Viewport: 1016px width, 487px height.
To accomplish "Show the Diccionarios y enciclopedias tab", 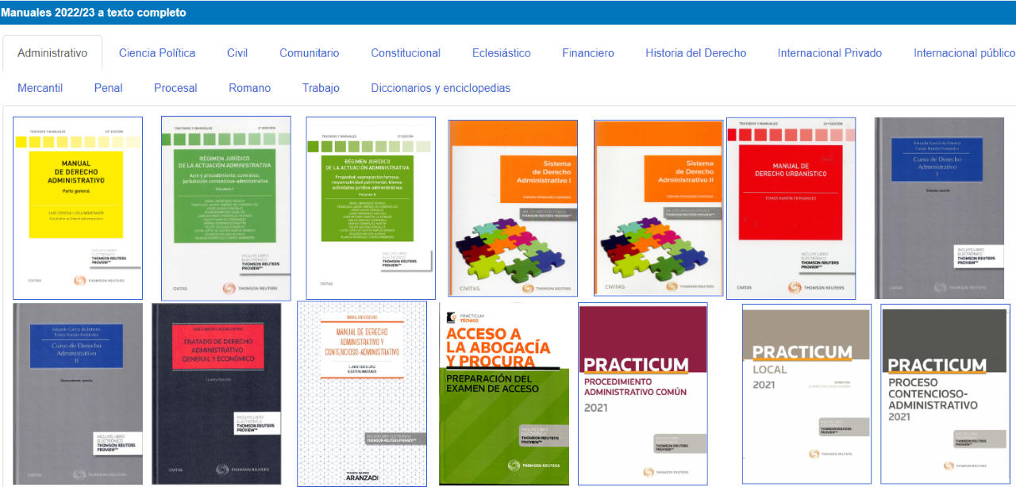I will 441,88.
